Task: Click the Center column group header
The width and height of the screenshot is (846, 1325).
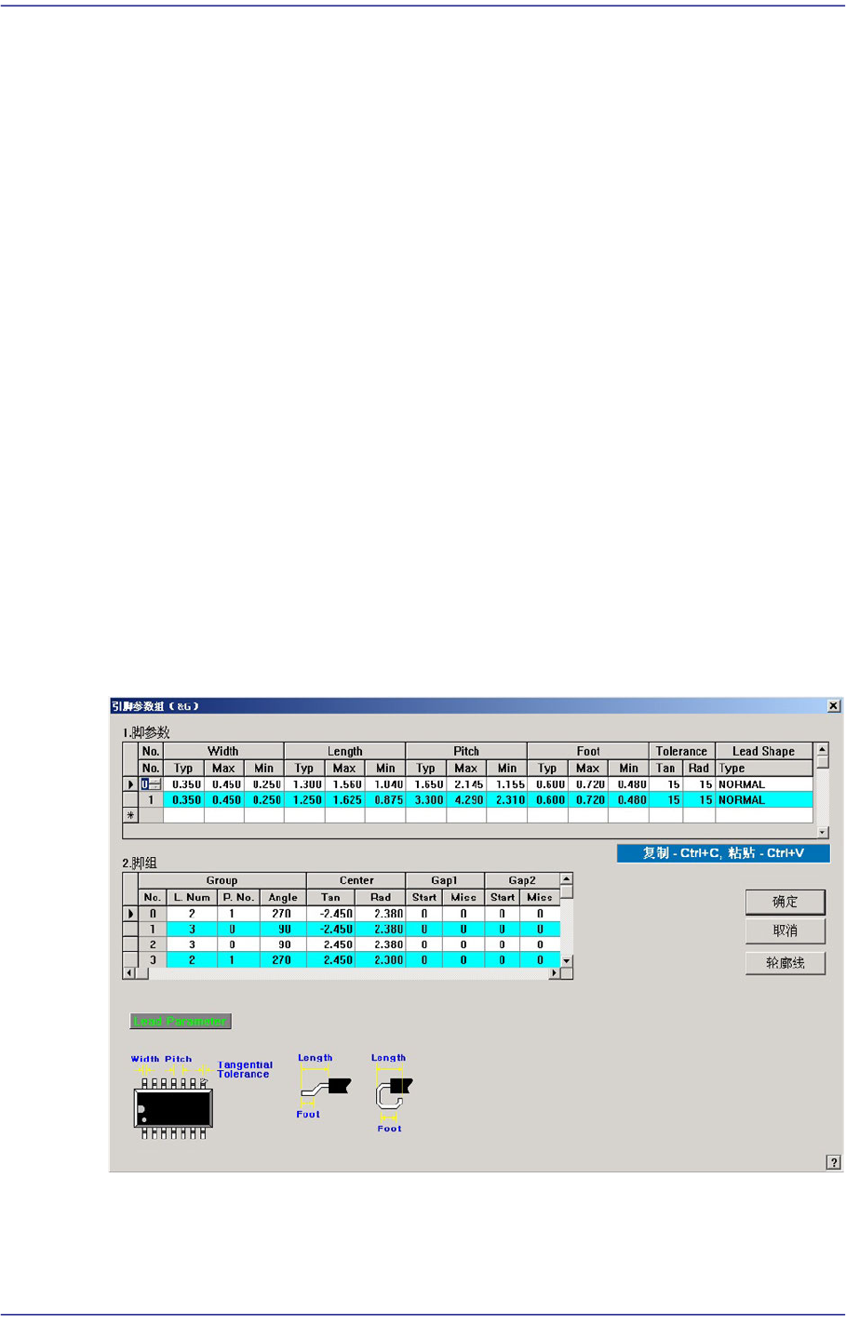Action: 356,880
